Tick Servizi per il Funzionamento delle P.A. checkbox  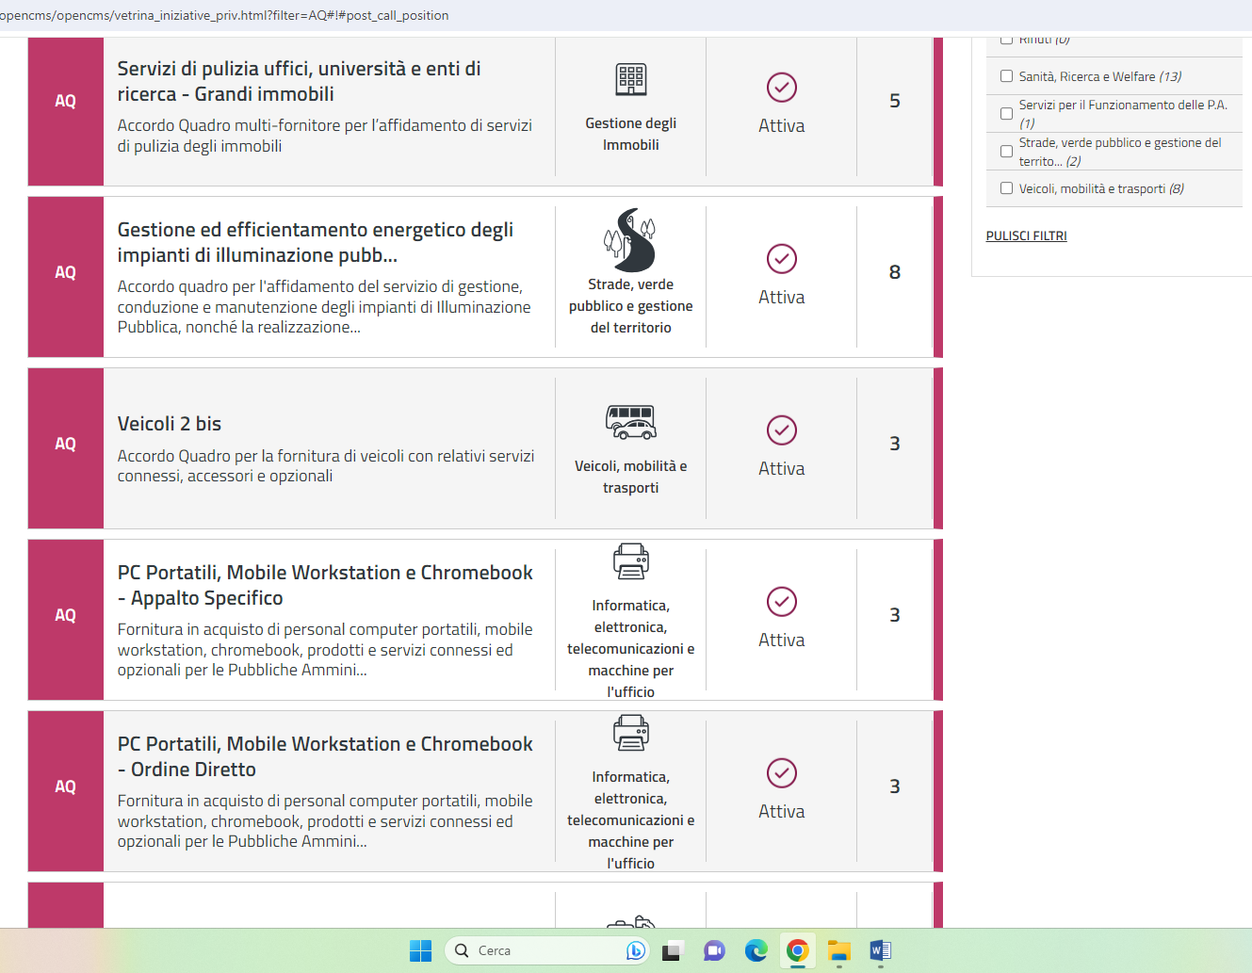point(1006,114)
